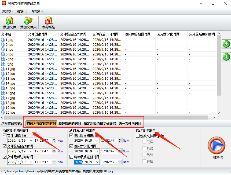The height and width of the screenshot is (175, 231).
Task: Click the JPG icon of 16.jpg
Action: coord(3,93)
